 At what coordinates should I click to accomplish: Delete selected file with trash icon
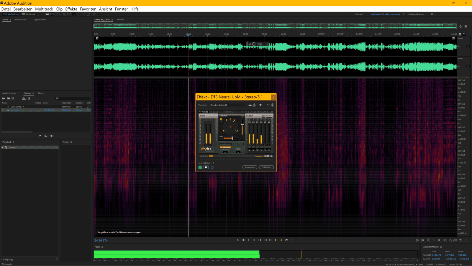(29, 98)
